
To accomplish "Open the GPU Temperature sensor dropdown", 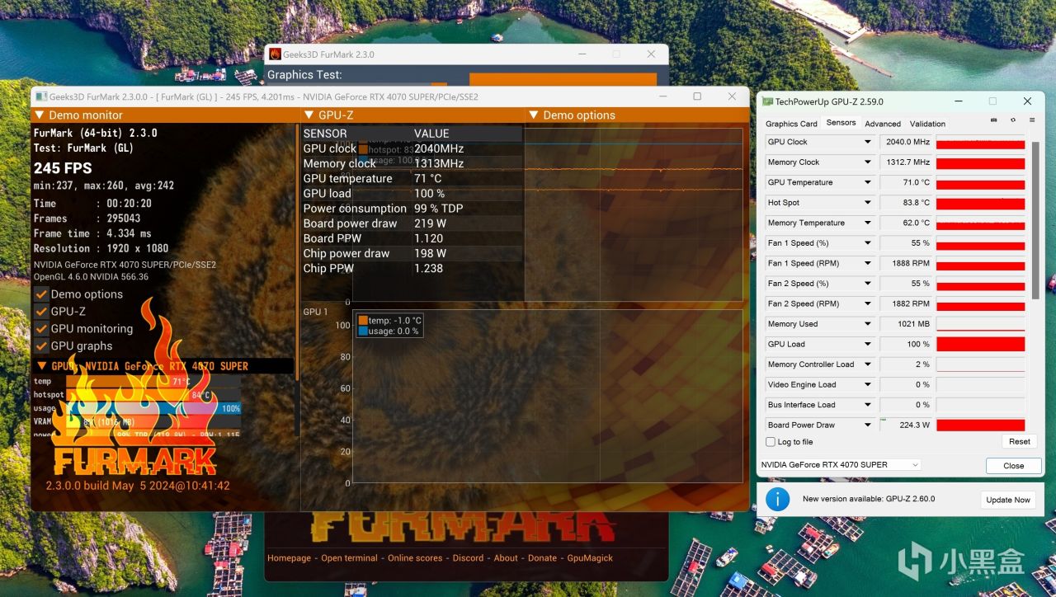I will [x=867, y=182].
